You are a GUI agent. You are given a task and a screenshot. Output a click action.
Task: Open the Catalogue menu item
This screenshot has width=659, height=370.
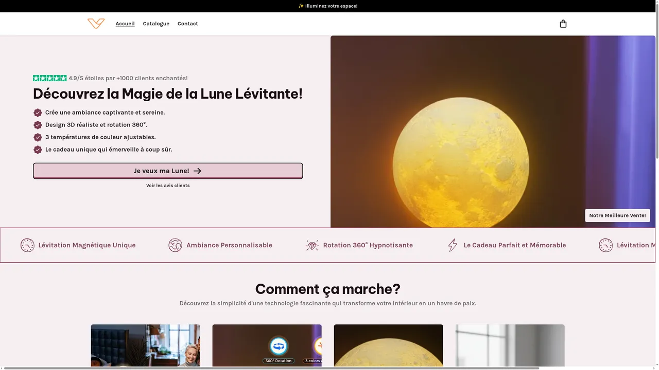[156, 24]
